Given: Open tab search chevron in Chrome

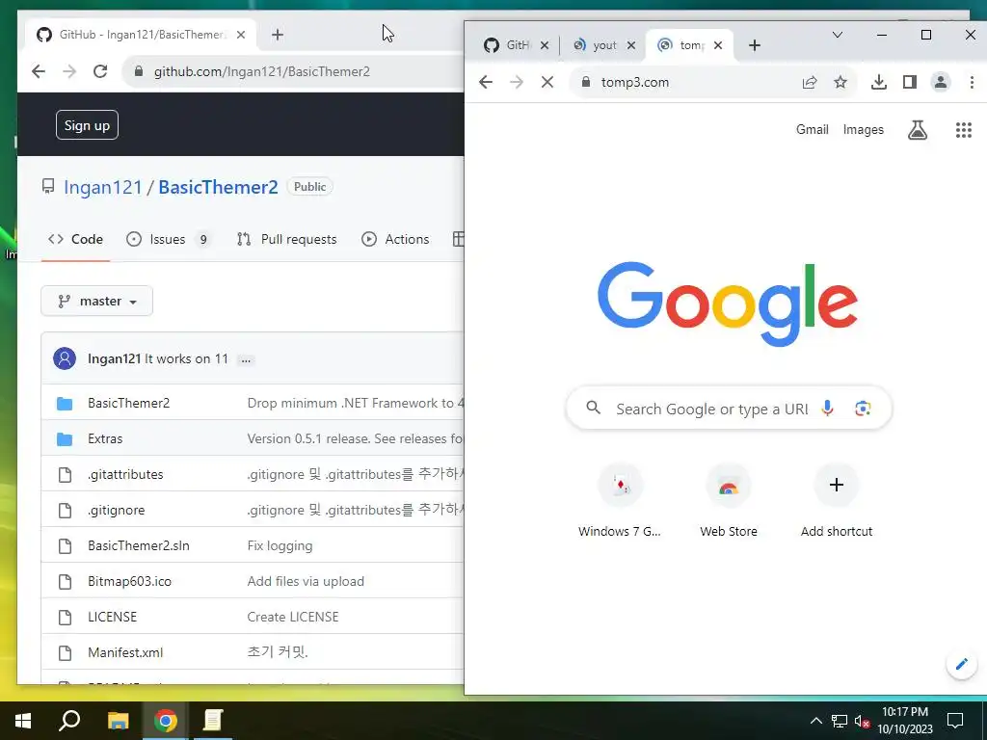Looking at the screenshot, I should (838, 35).
